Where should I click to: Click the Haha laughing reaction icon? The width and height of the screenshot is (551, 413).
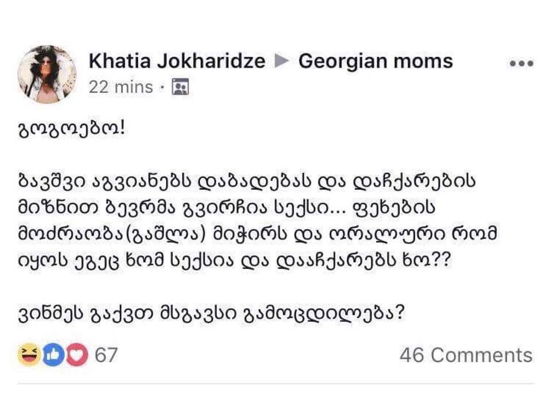(x=27, y=356)
